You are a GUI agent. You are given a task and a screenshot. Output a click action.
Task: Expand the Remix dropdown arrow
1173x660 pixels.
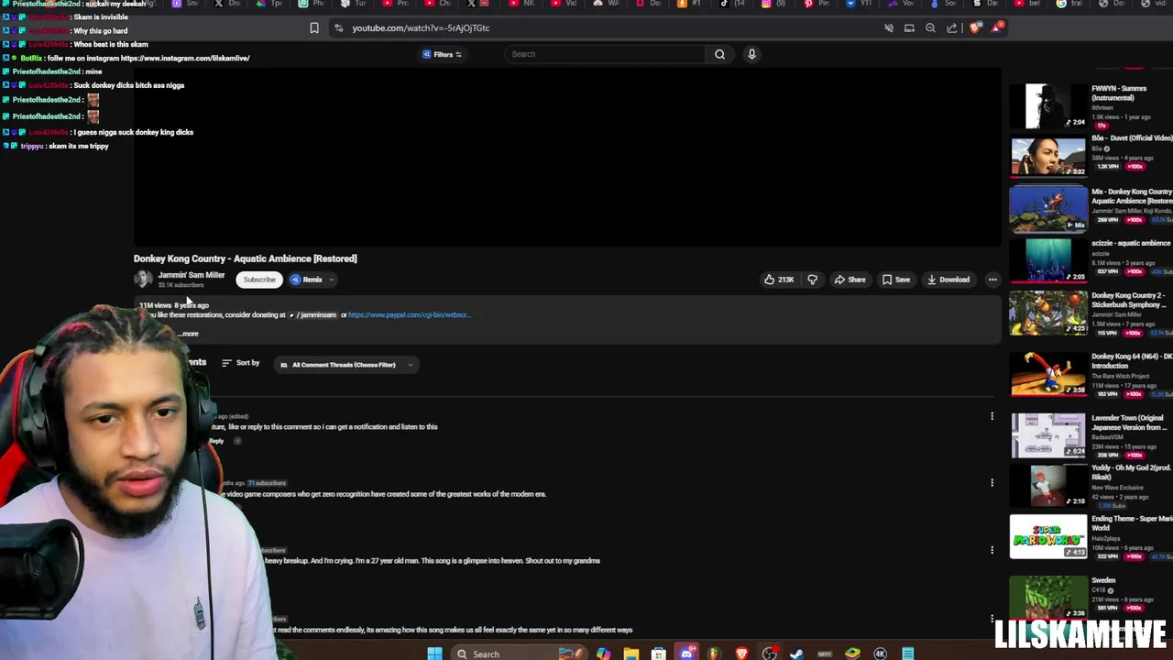pos(332,280)
